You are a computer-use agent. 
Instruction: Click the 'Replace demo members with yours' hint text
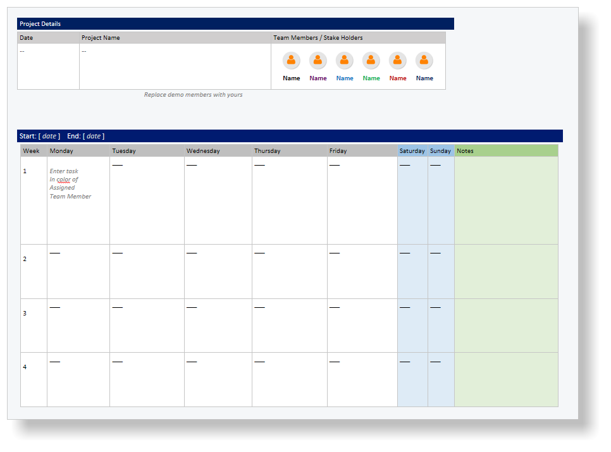pyautogui.click(x=193, y=95)
